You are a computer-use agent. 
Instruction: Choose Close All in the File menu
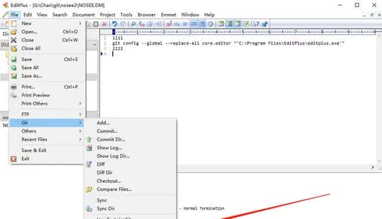(x=46, y=48)
